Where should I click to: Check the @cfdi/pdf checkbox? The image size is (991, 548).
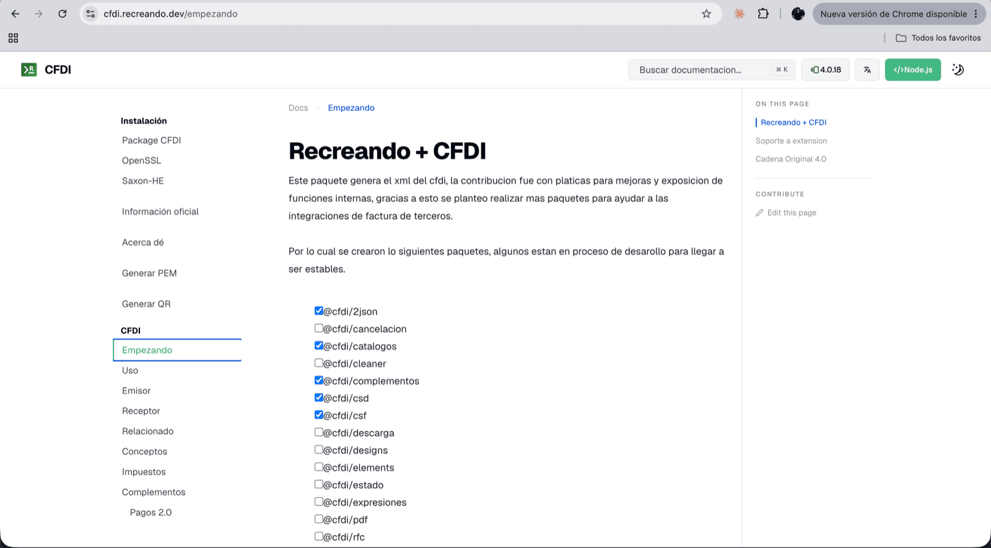pyautogui.click(x=318, y=519)
